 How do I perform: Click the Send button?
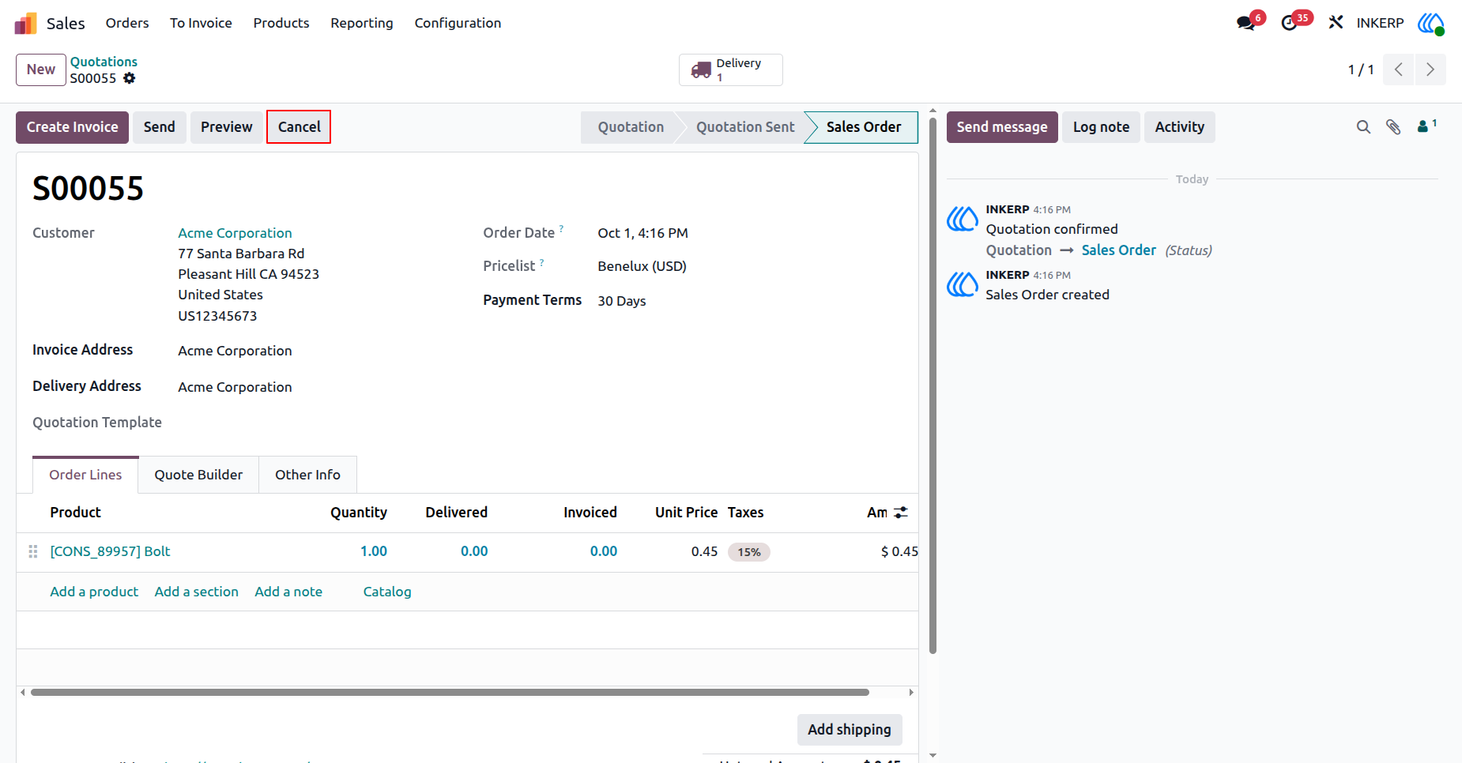(160, 127)
